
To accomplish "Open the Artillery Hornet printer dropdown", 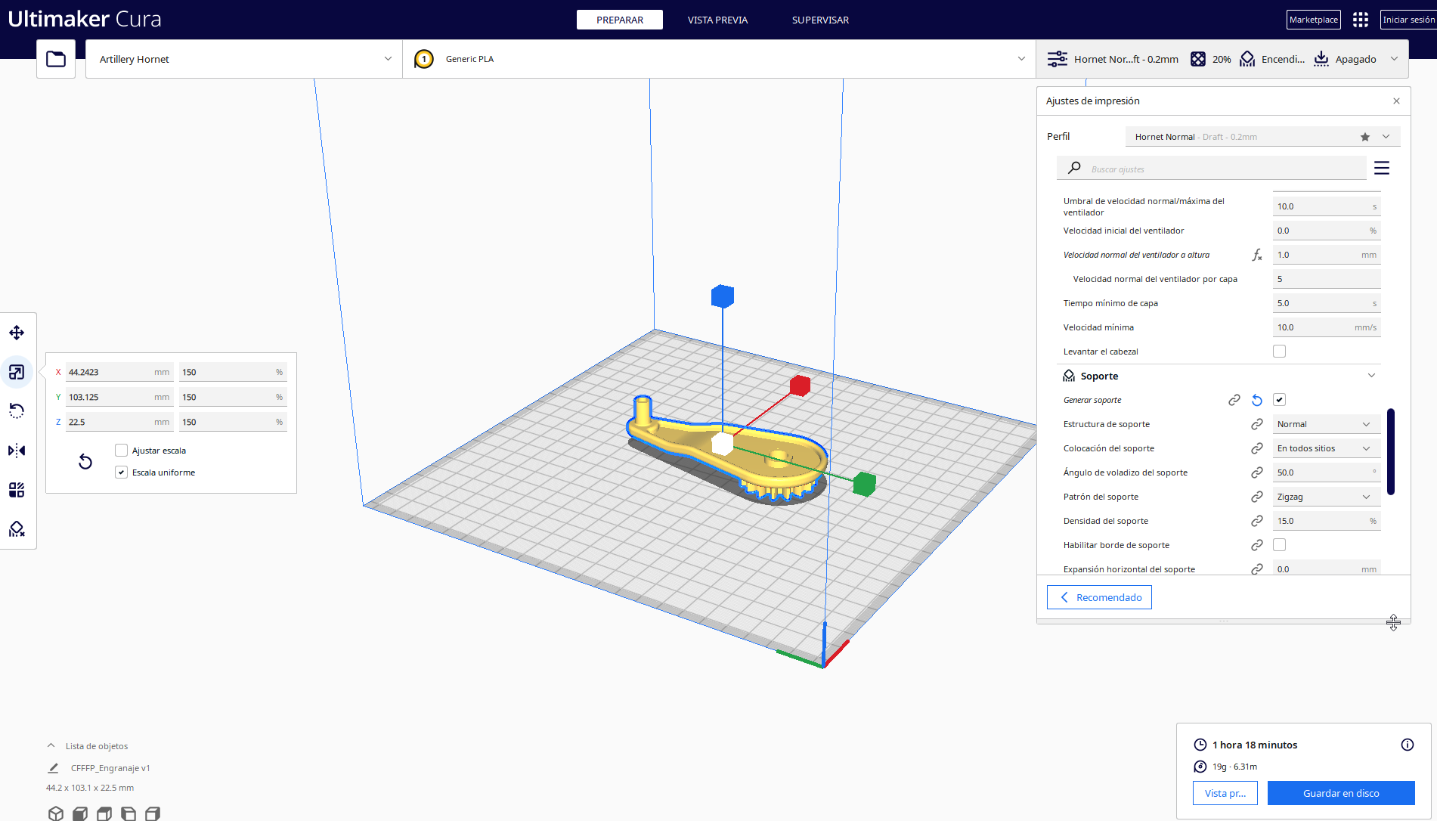I will 243,59.
